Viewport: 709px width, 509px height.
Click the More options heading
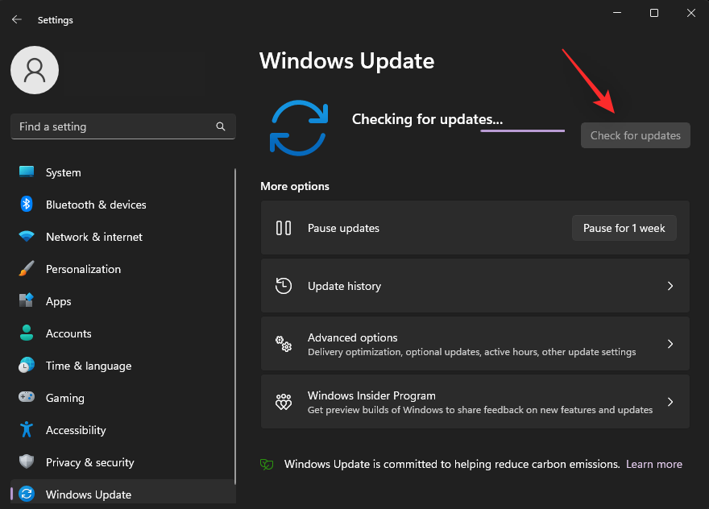click(295, 186)
